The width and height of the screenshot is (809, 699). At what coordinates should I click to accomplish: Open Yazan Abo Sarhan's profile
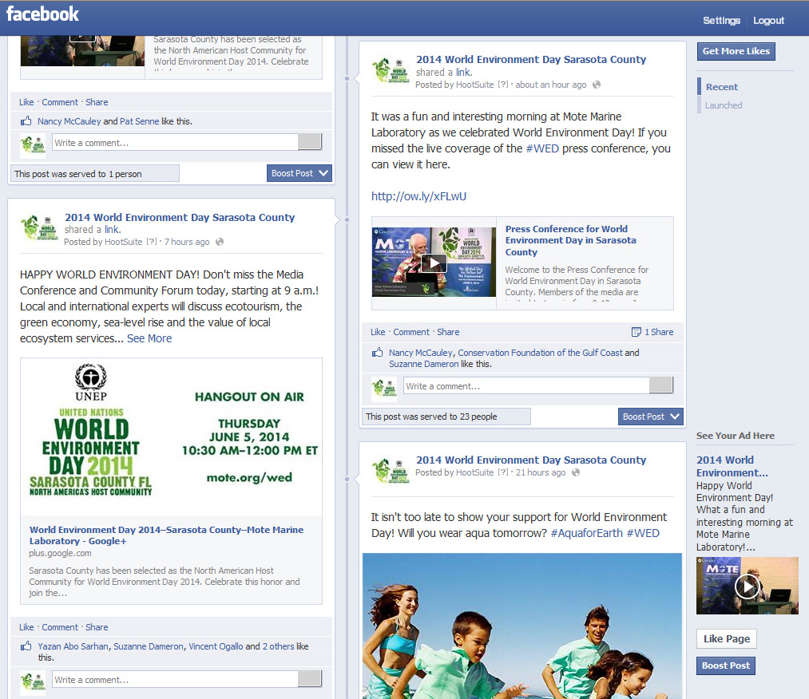coord(73,646)
